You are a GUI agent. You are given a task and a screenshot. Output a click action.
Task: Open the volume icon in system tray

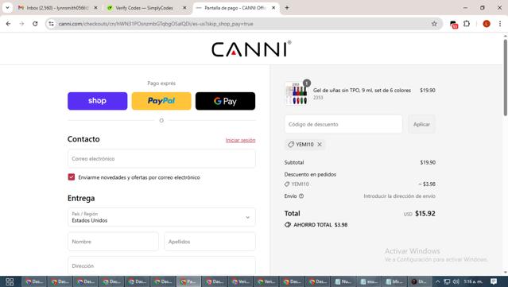pyautogui.click(x=456, y=281)
